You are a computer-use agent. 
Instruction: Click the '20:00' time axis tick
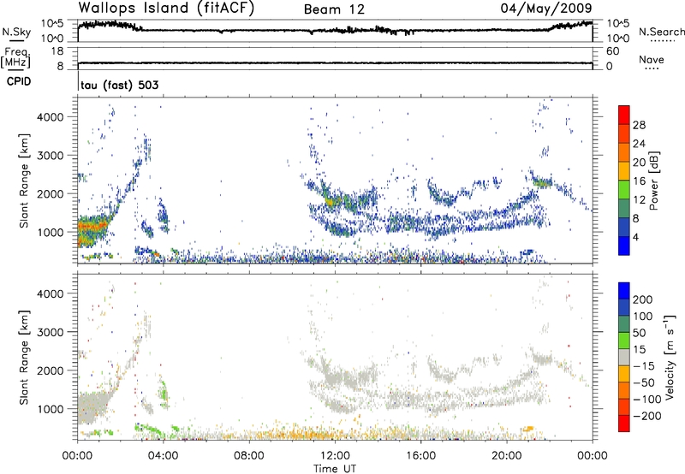[507, 456]
